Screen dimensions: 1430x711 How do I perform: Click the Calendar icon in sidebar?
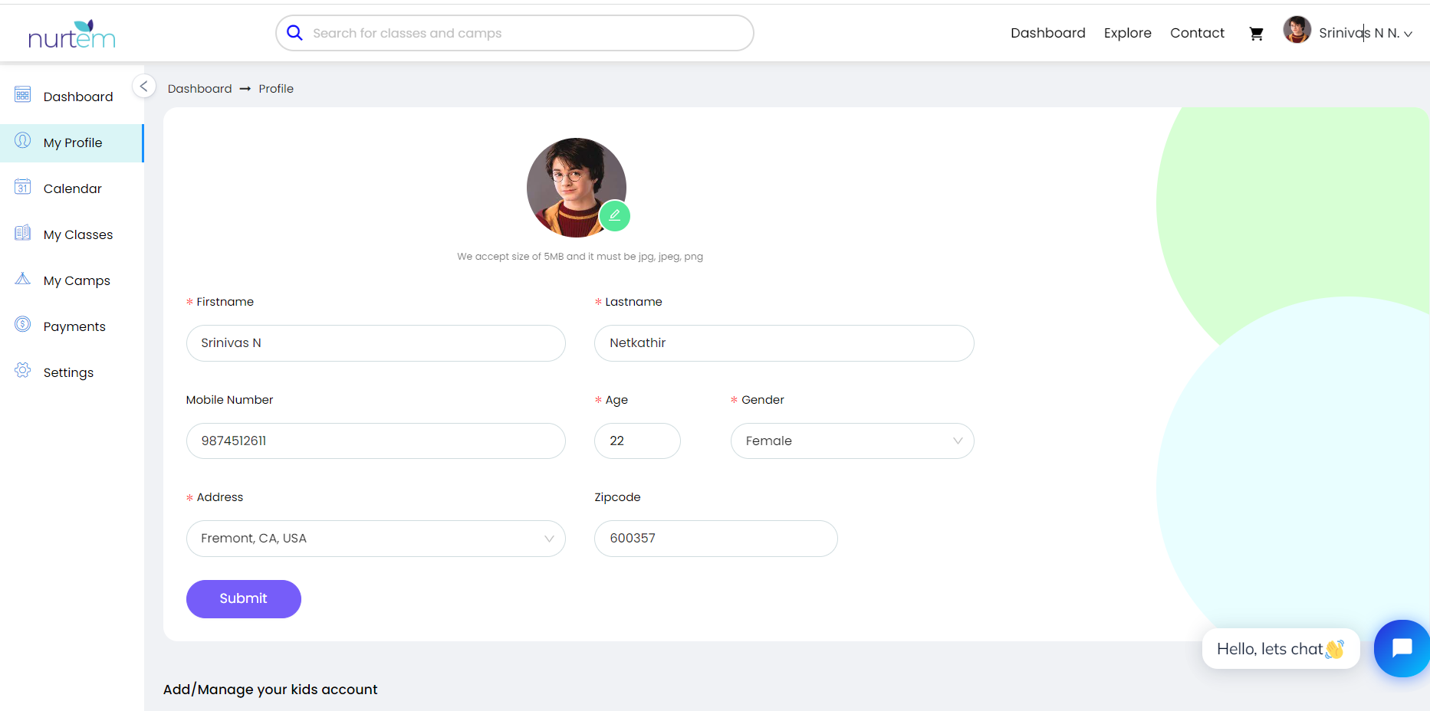click(x=23, y=187)
